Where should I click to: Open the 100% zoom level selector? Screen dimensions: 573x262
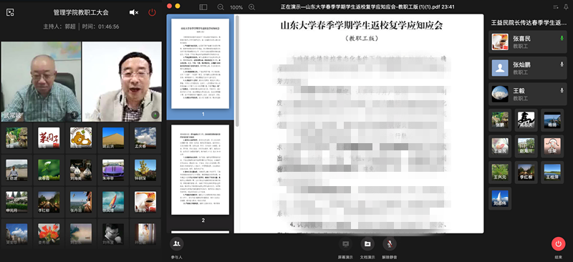pyautogui.click(x=236, y=7)
